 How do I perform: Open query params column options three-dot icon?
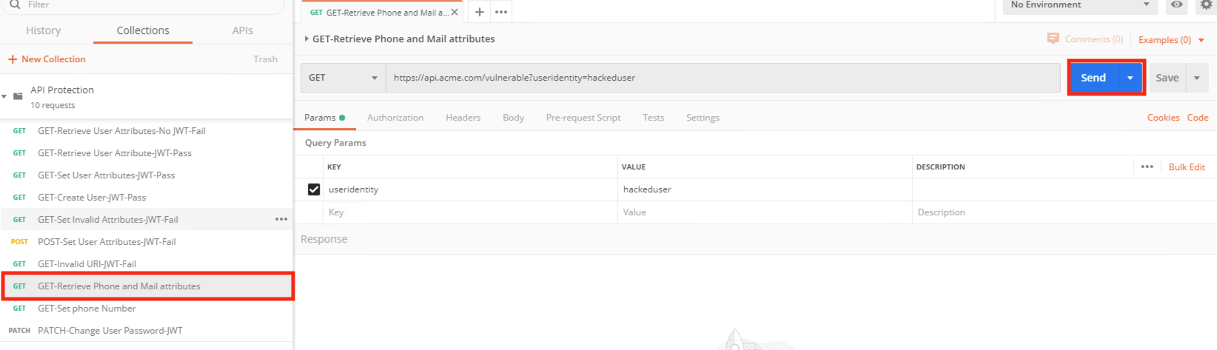pos(1147,166)
